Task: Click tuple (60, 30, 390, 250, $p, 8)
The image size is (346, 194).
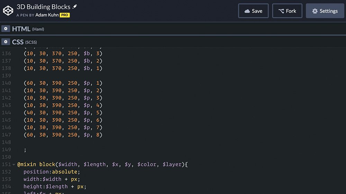Action: click(63, 135)
